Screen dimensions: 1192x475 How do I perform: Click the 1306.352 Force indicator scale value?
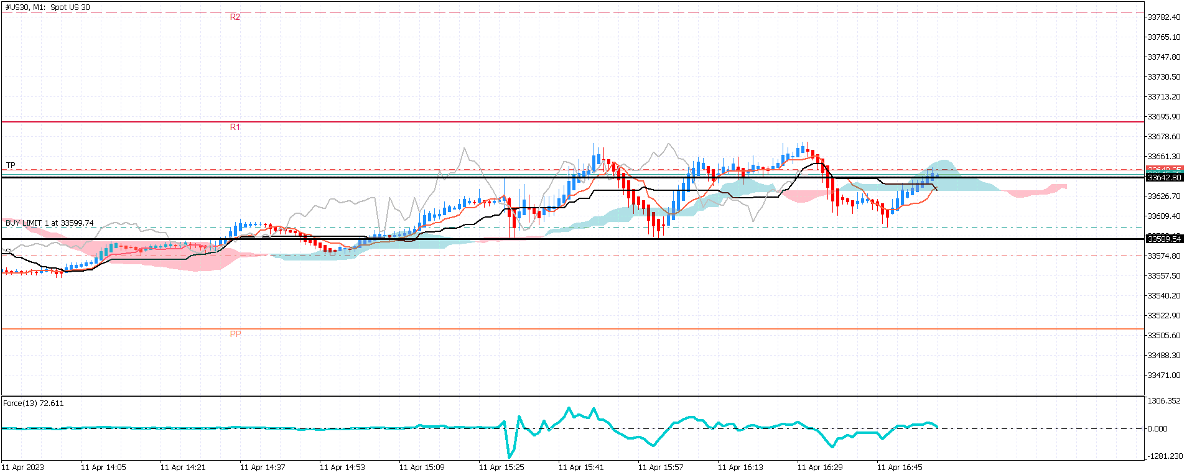point(1164,401)
